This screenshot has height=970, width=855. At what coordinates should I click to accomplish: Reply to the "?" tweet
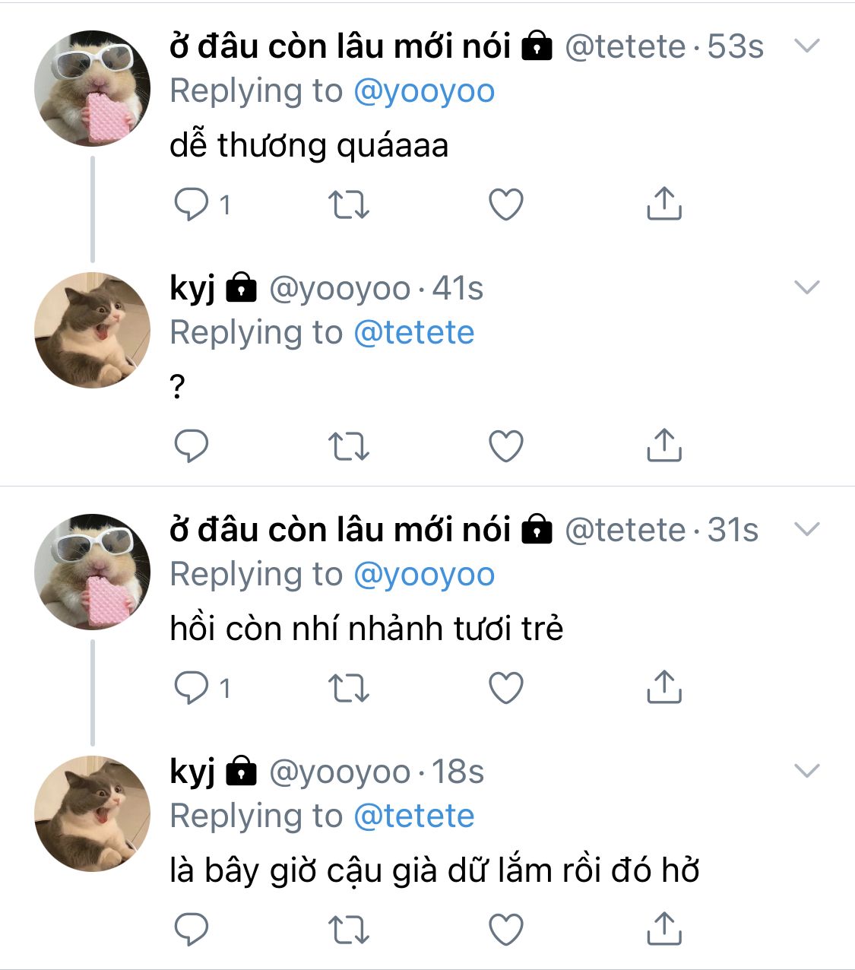pos(192,446)
